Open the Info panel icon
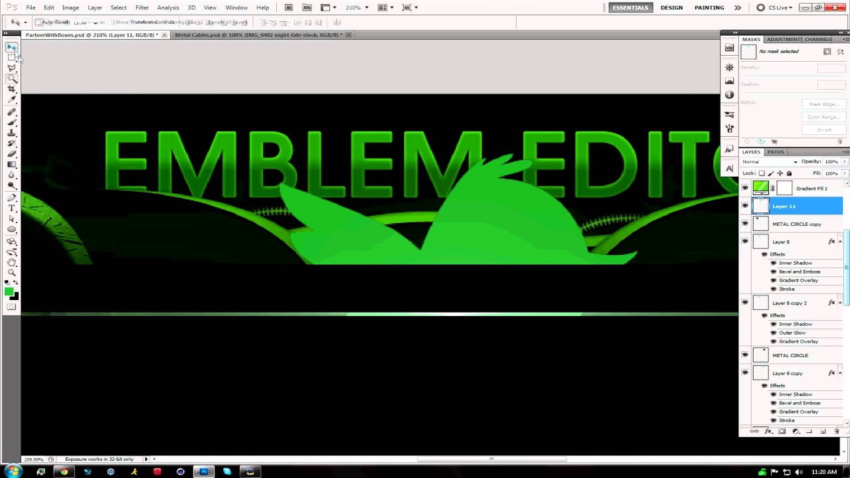The height and width of the screenshot is (478, 850). tap(729, 95)
